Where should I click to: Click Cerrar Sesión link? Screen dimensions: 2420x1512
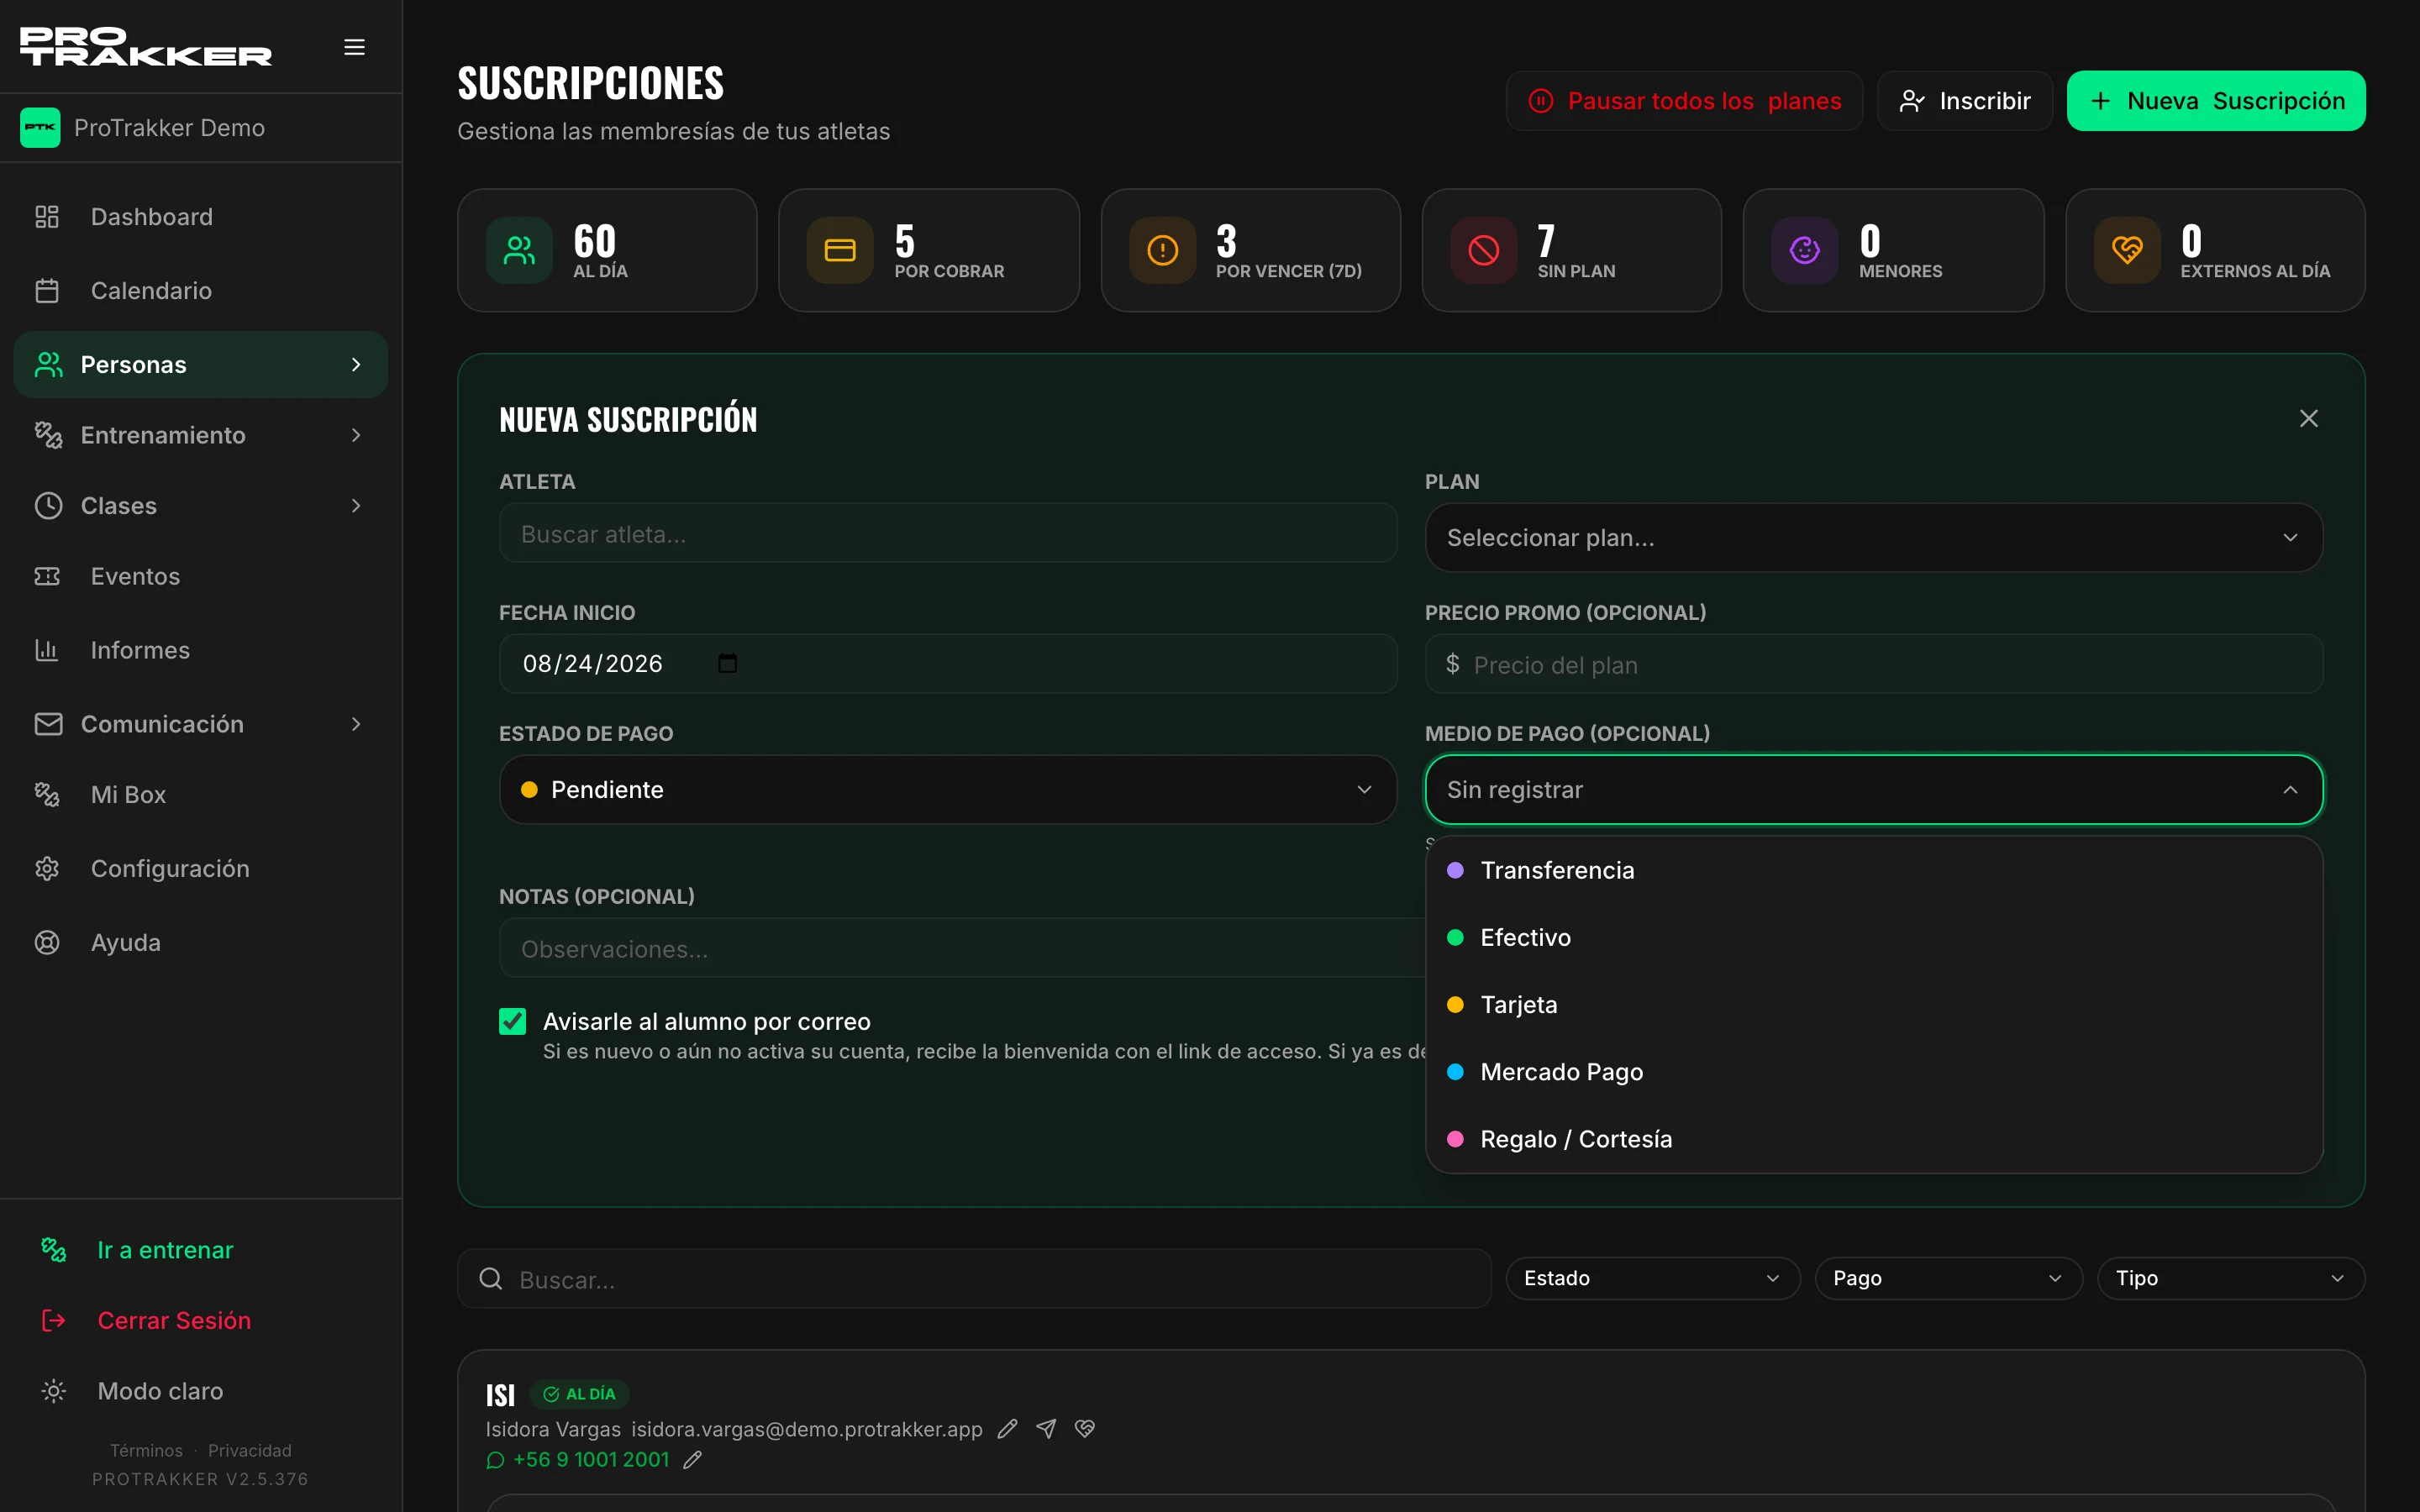pos(174,1320)
